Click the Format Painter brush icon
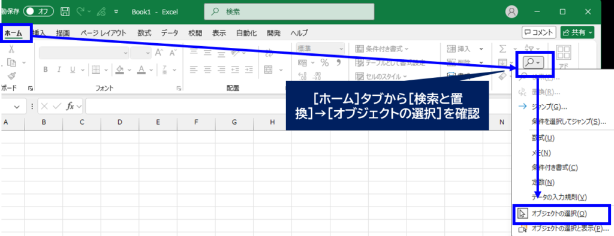 (12, 75)
